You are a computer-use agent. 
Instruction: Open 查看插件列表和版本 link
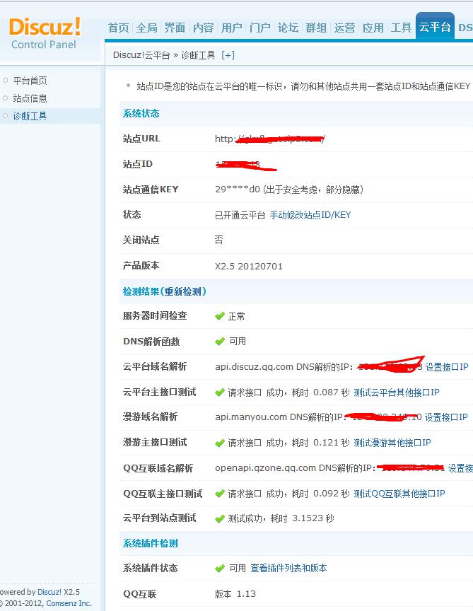pos(288,569)
